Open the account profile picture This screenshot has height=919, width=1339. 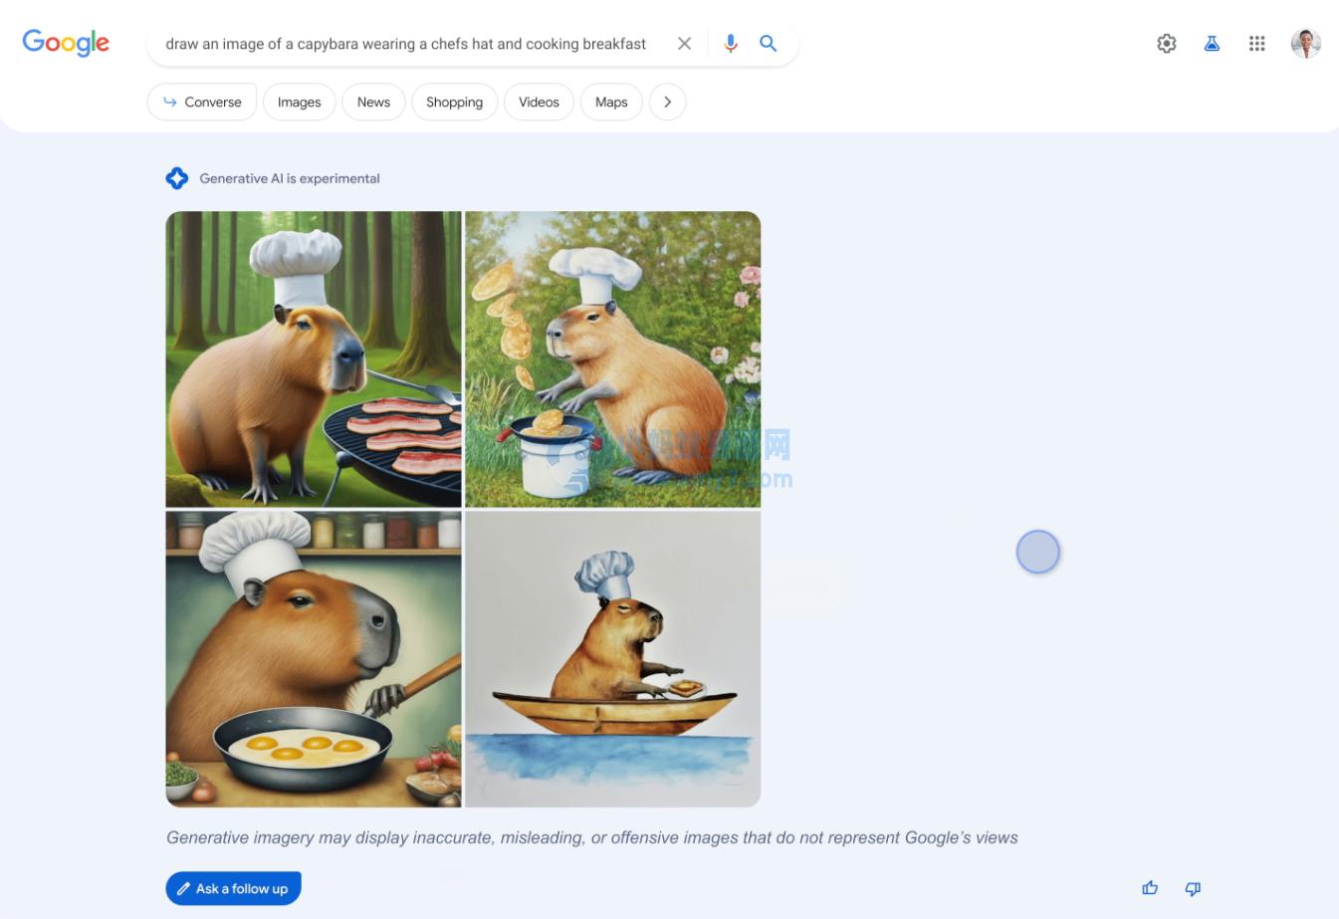(x=1306, y=44)
